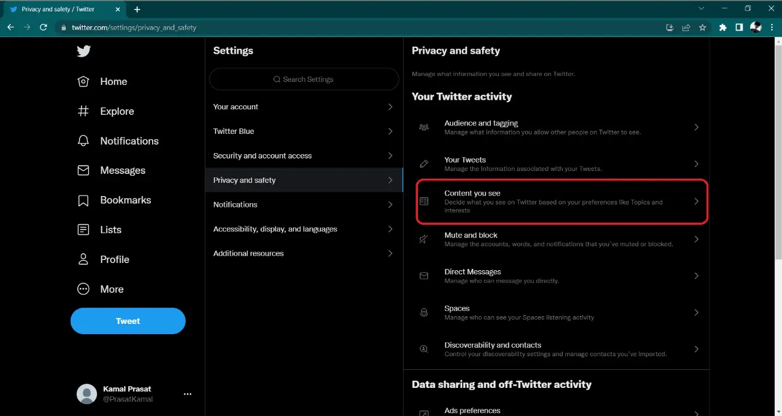The image size is (782, 416).
Task: Expand the Notifications settings chevron
Action: click(390, 204)
